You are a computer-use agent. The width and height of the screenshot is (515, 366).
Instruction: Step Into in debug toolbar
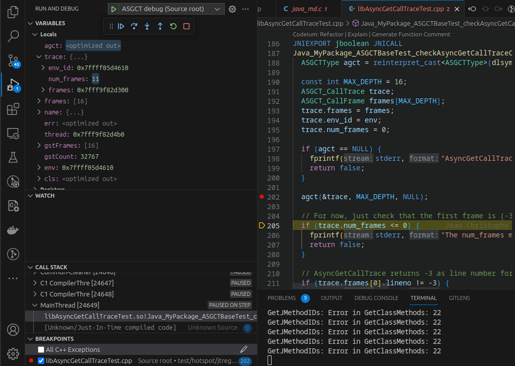[x=147, y=26]
